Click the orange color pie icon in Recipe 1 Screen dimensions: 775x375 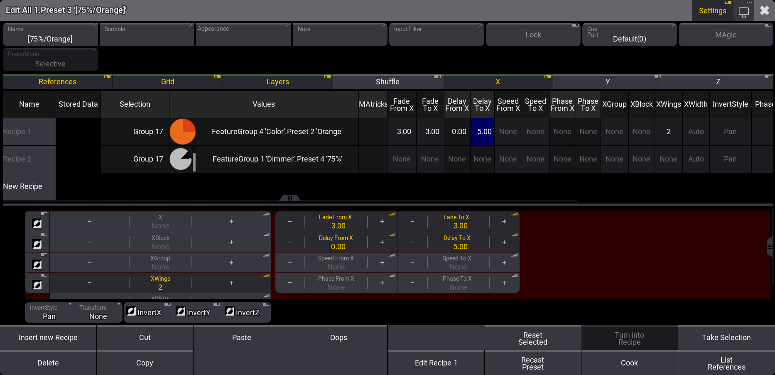coord(183,132)
